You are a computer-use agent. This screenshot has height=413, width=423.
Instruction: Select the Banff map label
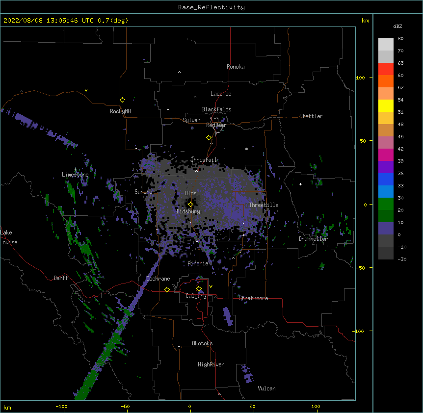pos(61,278)
